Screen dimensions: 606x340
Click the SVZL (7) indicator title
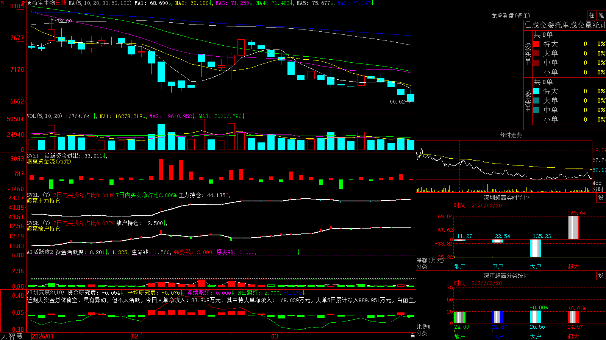[38, 195]
